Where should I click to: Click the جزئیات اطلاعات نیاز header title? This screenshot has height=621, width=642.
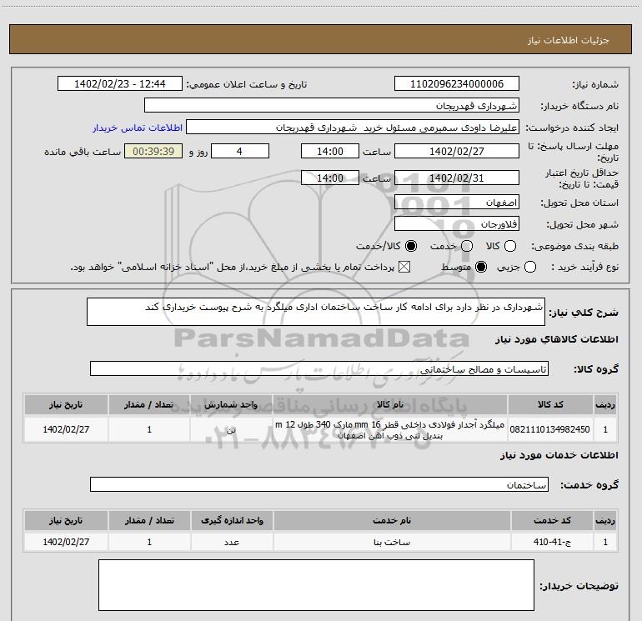569,40
